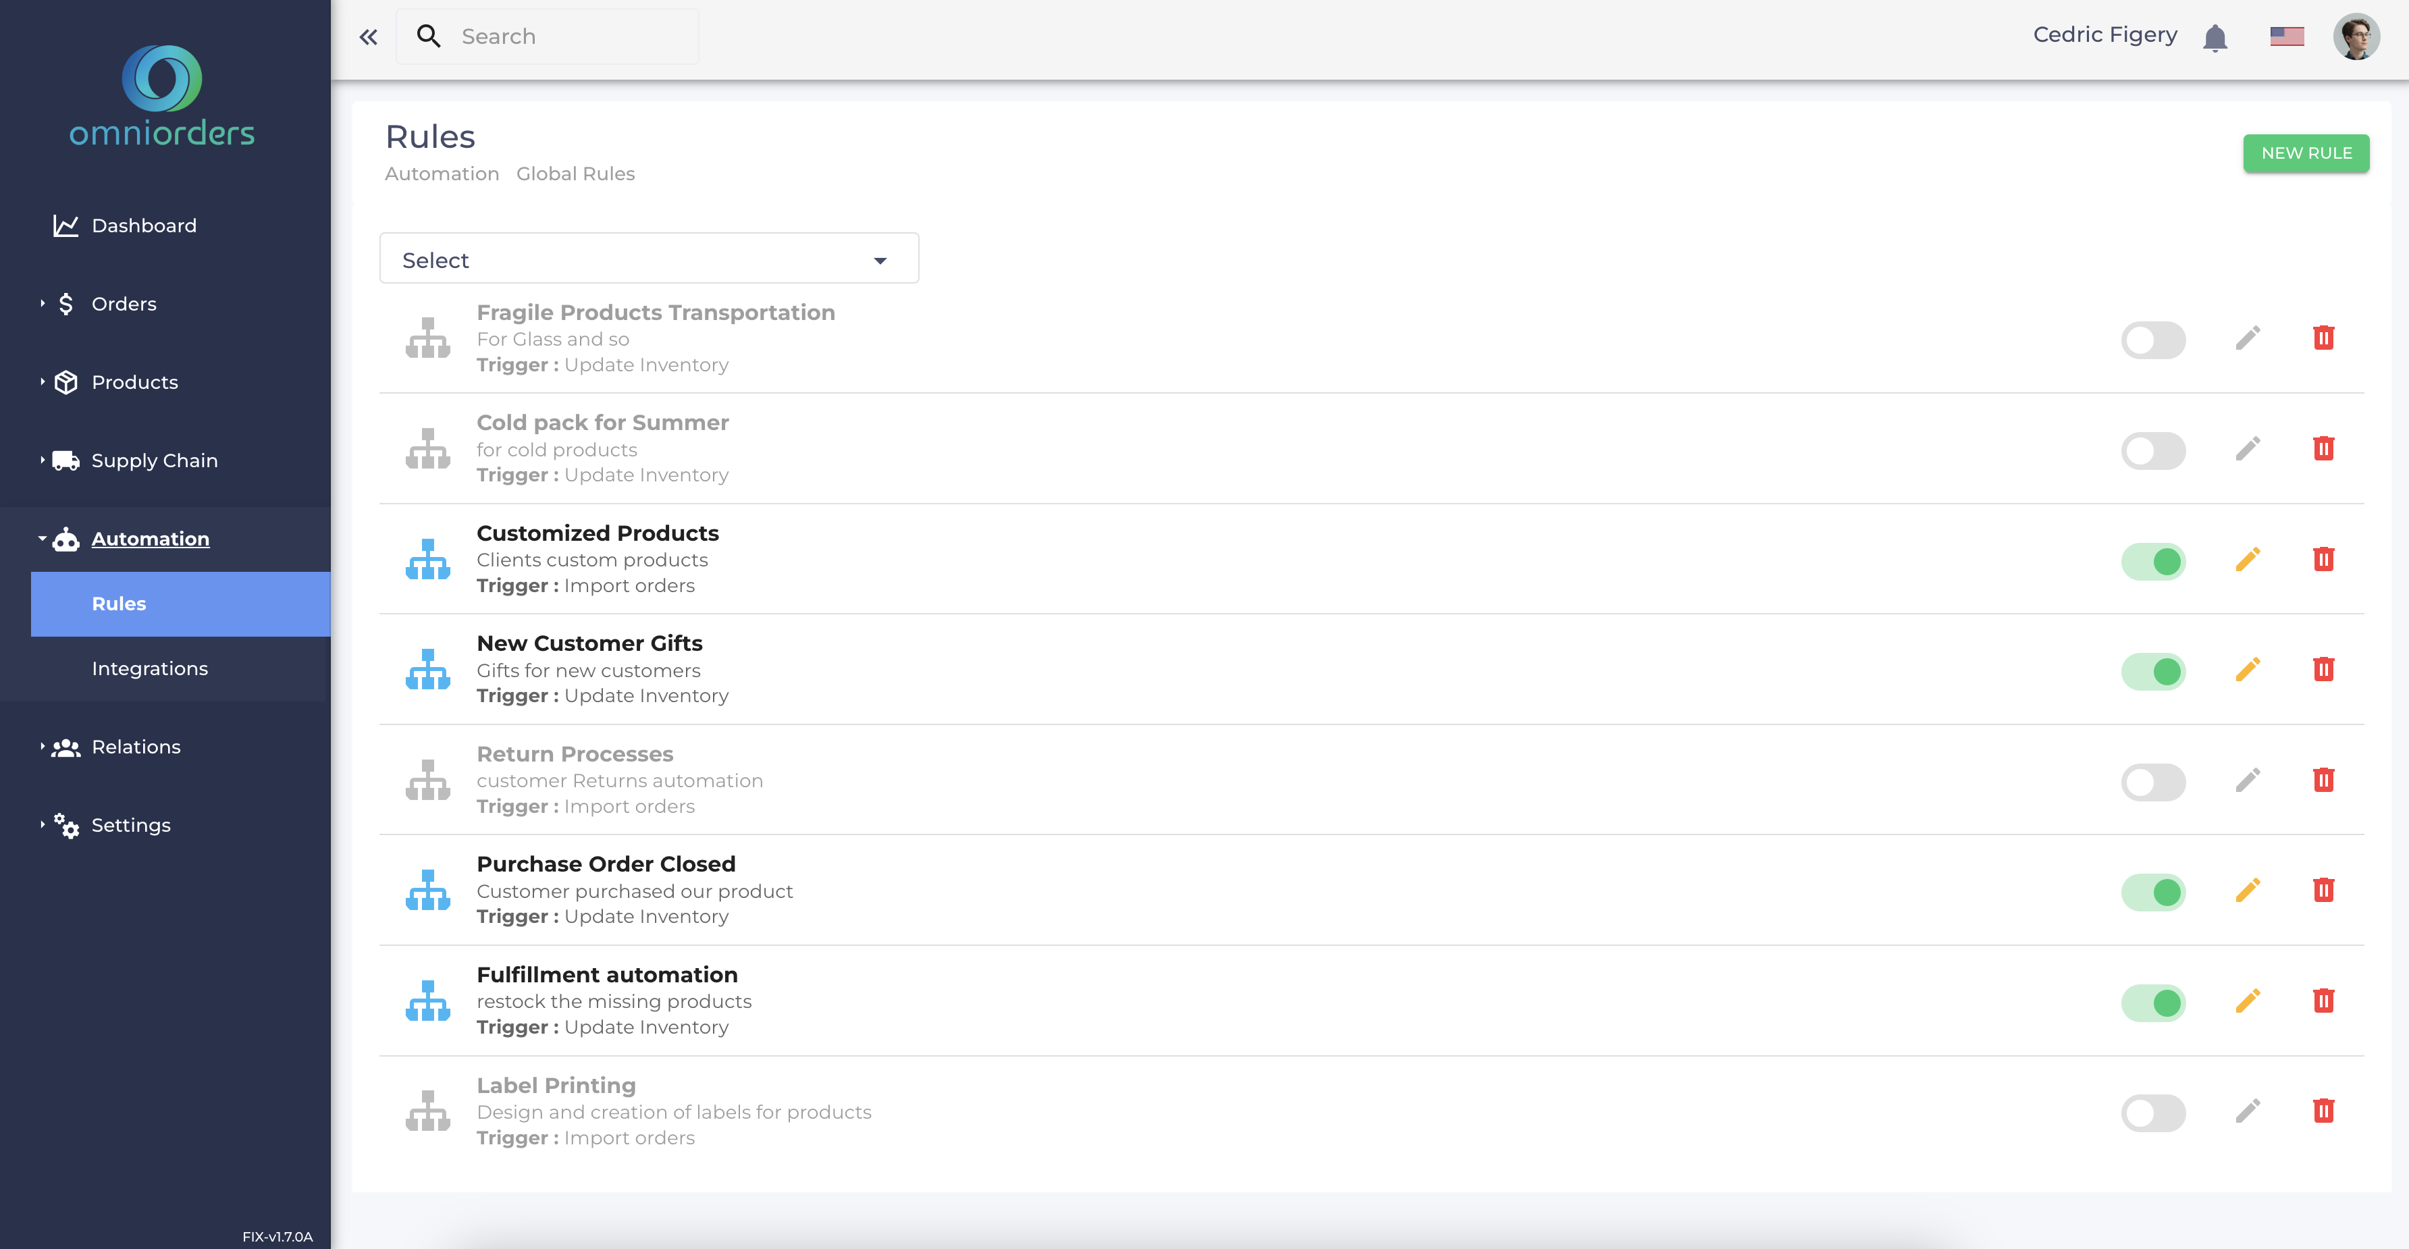Delete the New Customer Gifts rule

pyautogui.click(x=2323, y=669)
